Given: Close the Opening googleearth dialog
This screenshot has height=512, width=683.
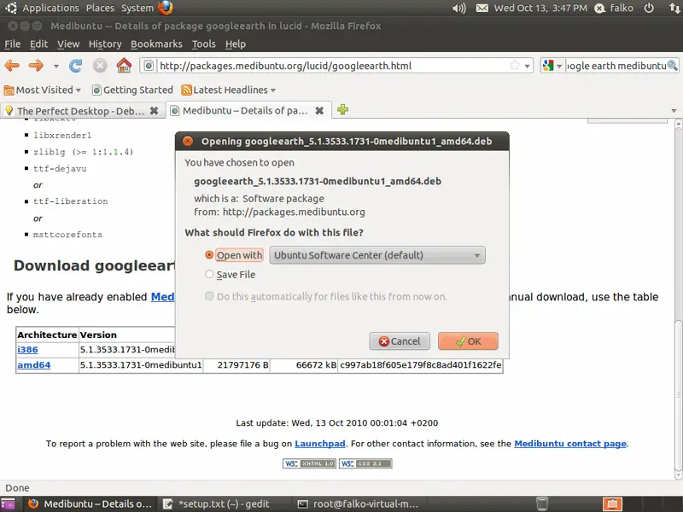Looking at the screenshot, I should point(188,141).
